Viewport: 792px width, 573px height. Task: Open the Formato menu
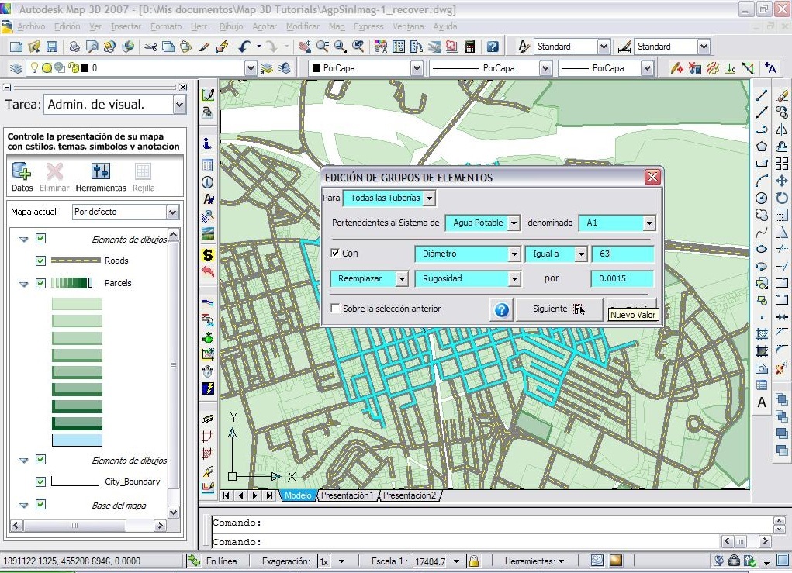click(x=165, y=26)
